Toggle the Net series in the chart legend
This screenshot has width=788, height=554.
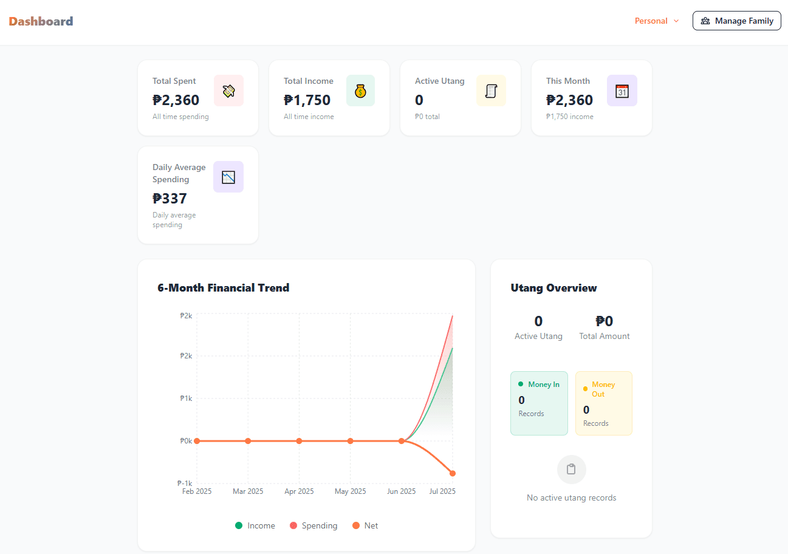coord(365,525)
